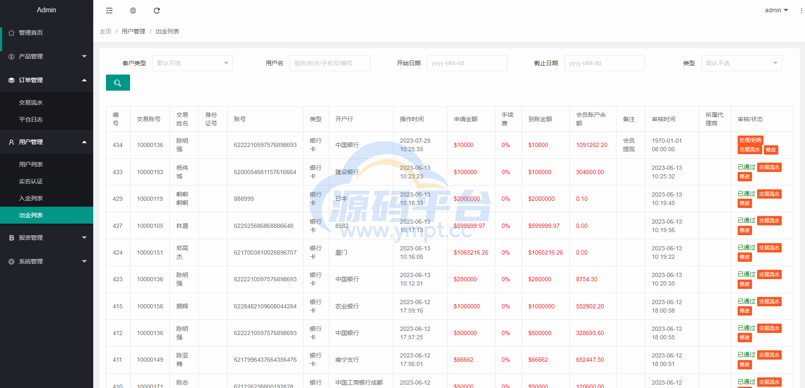Click the home icon beside 管理首页
805x388 pixels.
click(x=11, y=33)
